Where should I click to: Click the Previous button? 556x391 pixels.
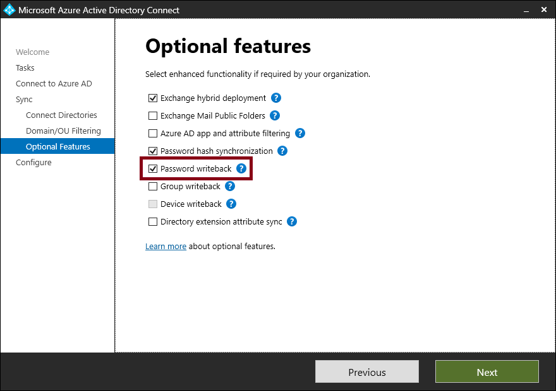tap(367, 371)
